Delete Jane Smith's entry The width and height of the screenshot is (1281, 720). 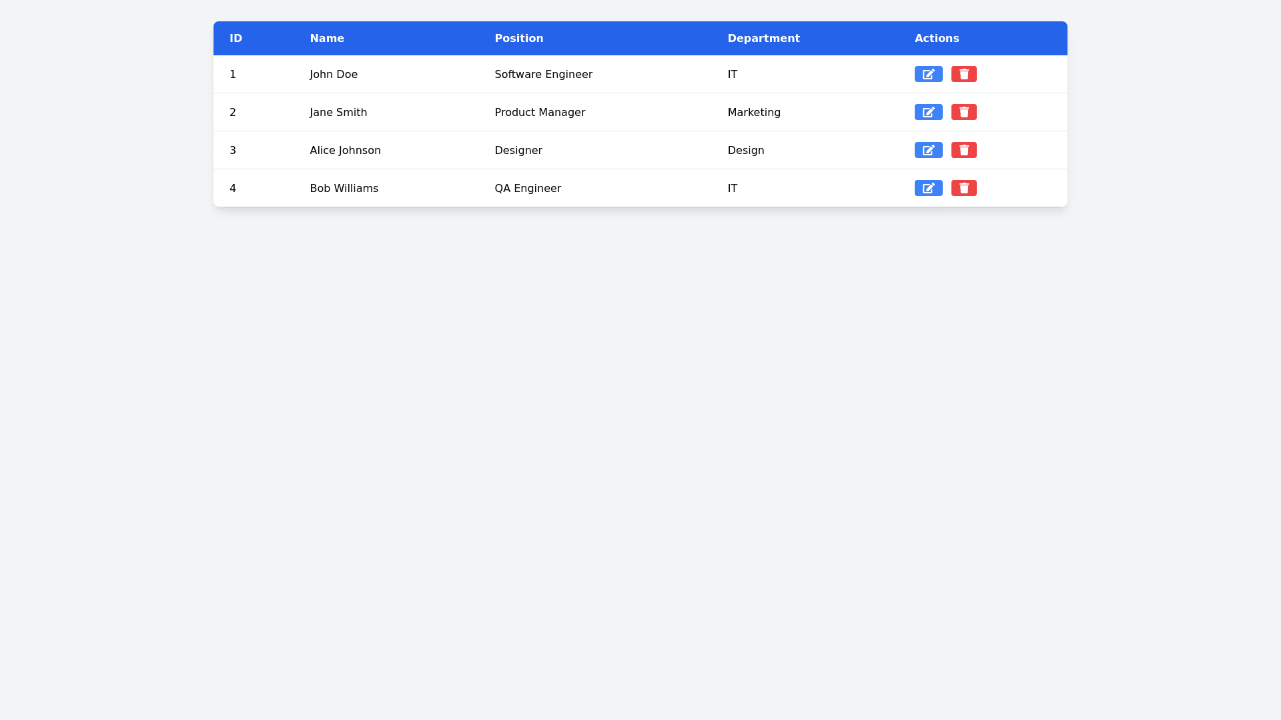coord(963,112)
